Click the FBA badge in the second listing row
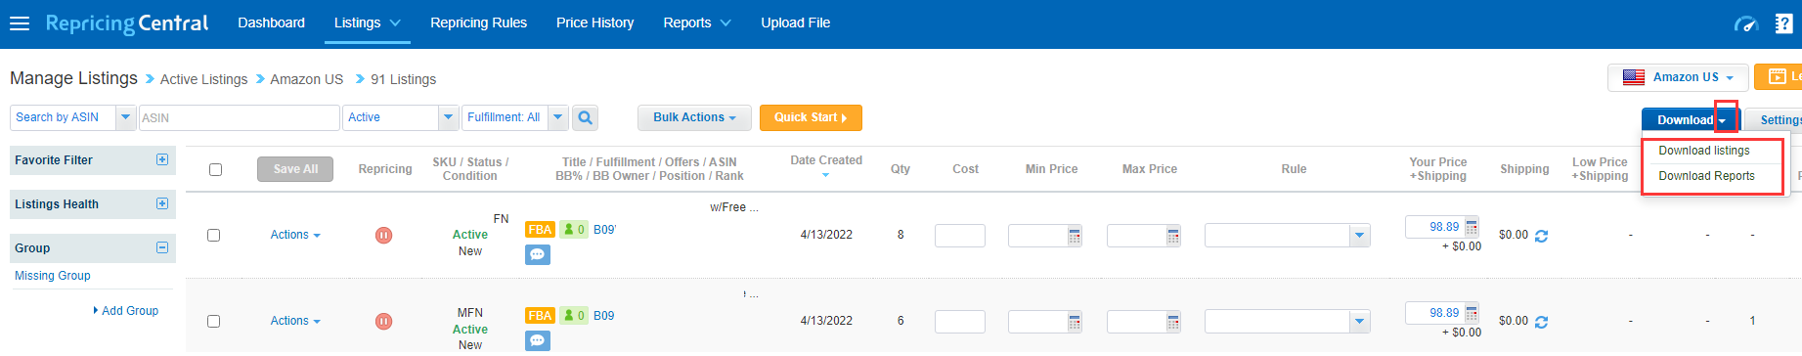 click(540, 316)
